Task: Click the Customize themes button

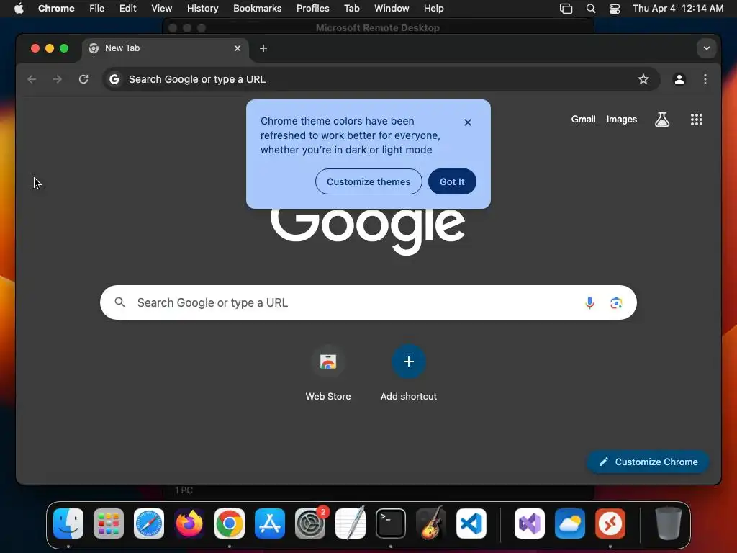Action: (x=368, y=181)
